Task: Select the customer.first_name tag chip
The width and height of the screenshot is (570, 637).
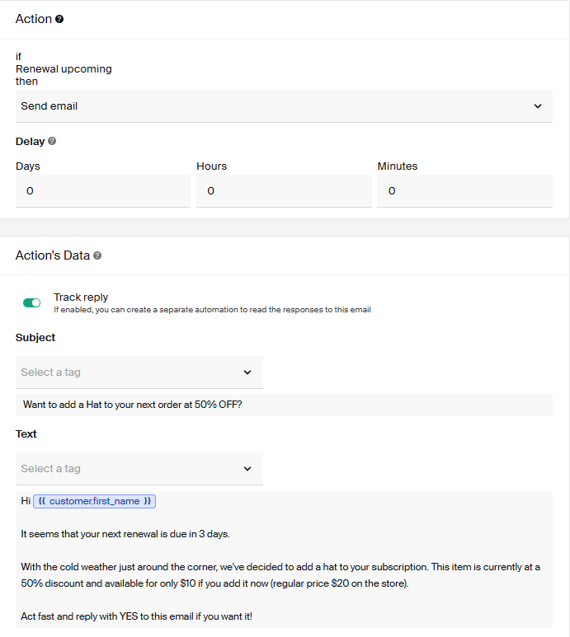Action: point(95,501)
